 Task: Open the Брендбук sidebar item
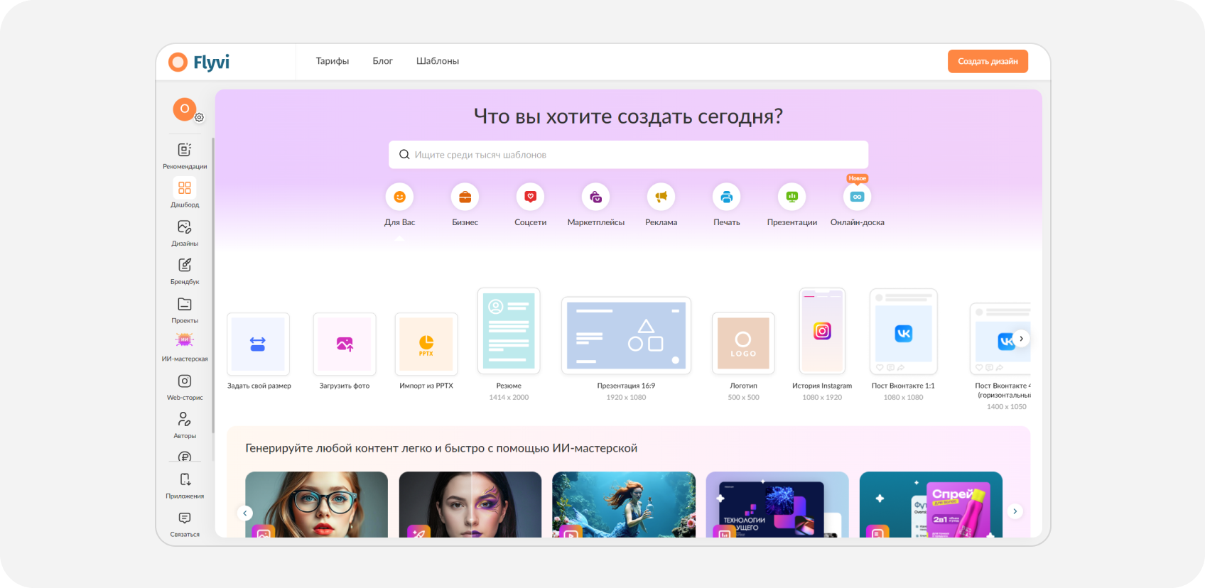185,271
